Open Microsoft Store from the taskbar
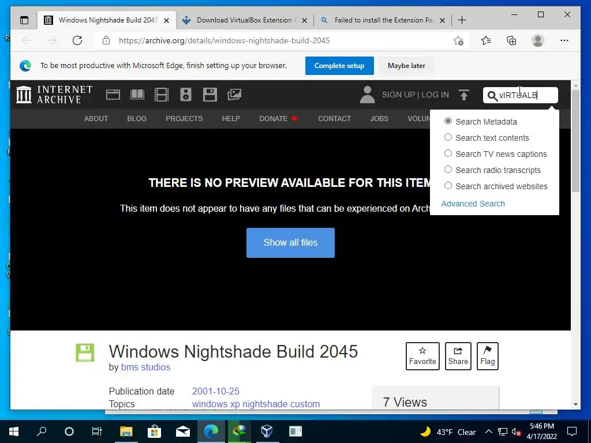The image size is (591, 443). tap(154, 431)
